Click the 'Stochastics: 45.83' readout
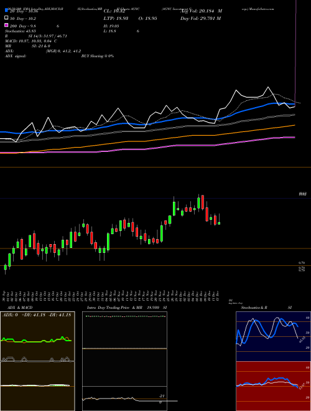 (20, 31)
